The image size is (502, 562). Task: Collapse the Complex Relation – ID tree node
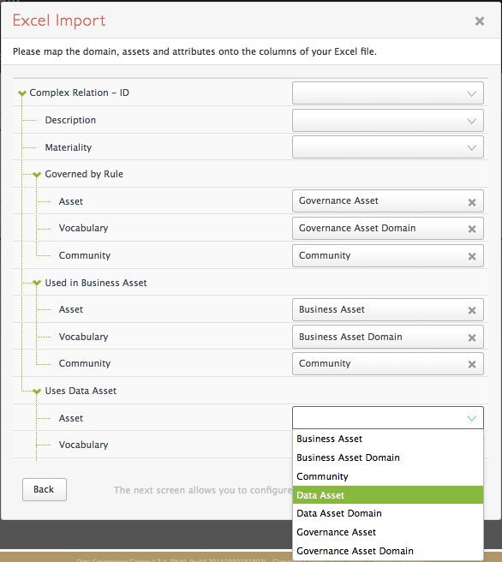click(22, 93)
